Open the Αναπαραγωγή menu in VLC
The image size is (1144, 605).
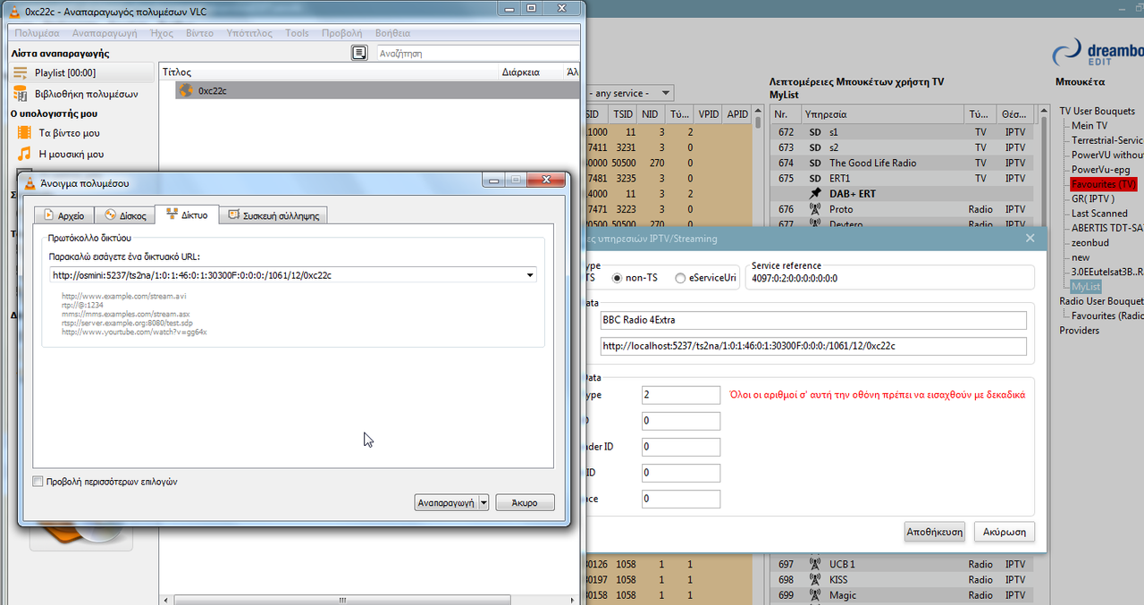click(105, 33)
